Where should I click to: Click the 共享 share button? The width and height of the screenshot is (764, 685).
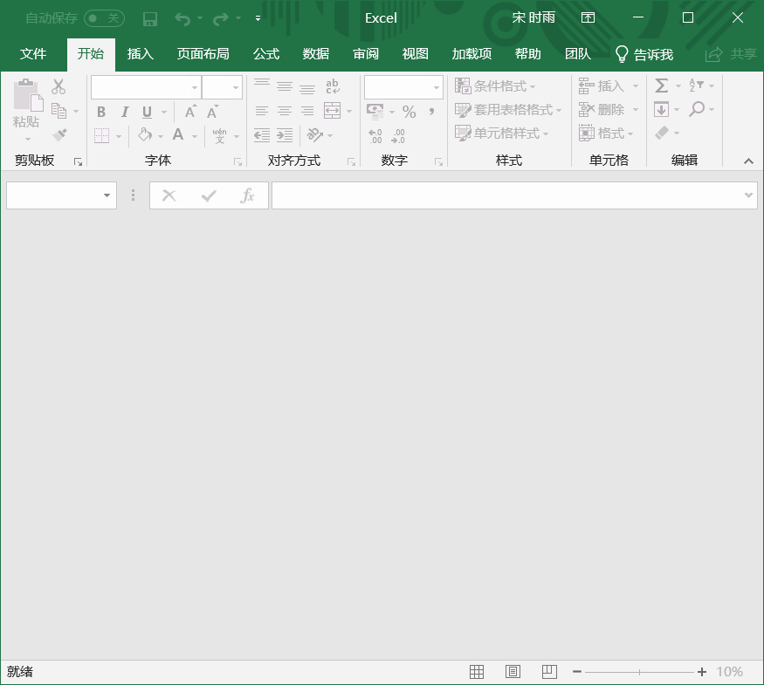click(732, 54)
